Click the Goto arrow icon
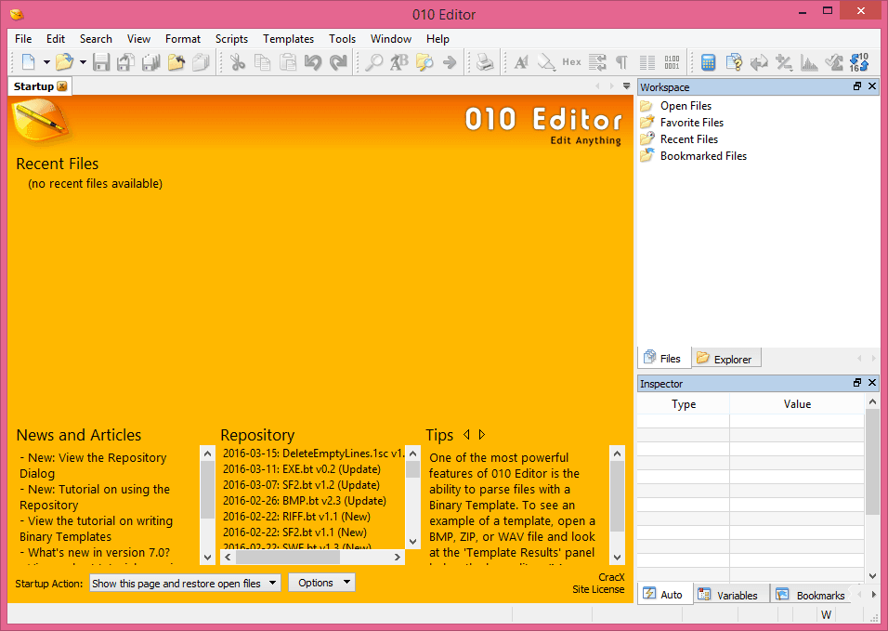The width and height of the screenshot is (888, 631). 449,61
